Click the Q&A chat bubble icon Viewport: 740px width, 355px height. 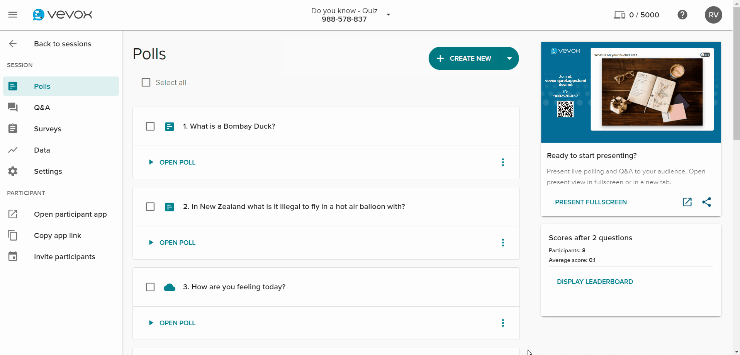pos(13,107)
